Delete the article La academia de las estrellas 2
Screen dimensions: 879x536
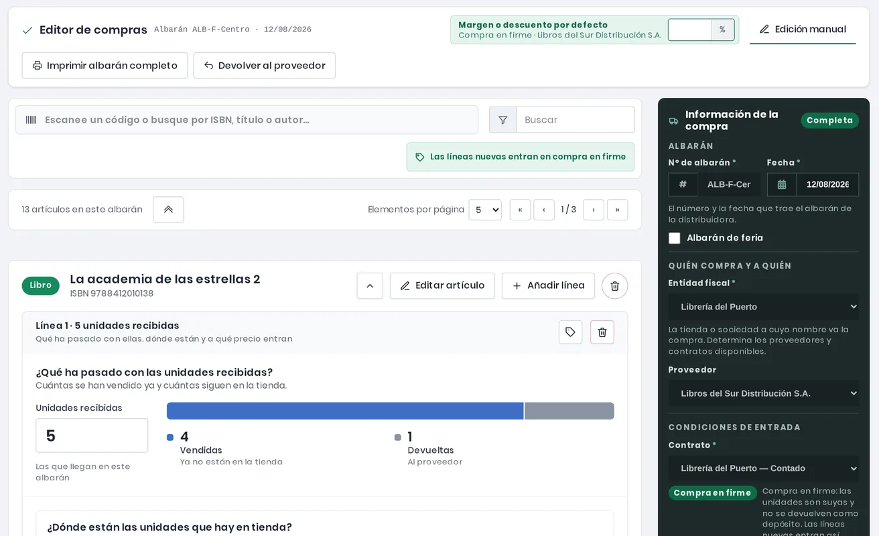click(x=615, y=286)
